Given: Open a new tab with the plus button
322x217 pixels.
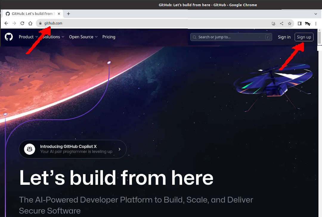Looking at the screenshot, I should click(x=68, y=14).
